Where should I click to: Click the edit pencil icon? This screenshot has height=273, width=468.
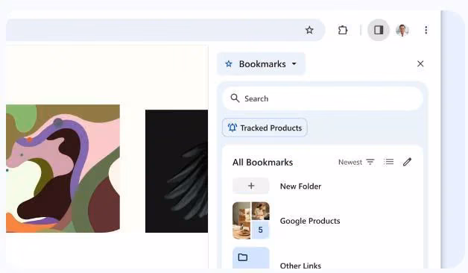click(x=407, y=162)
